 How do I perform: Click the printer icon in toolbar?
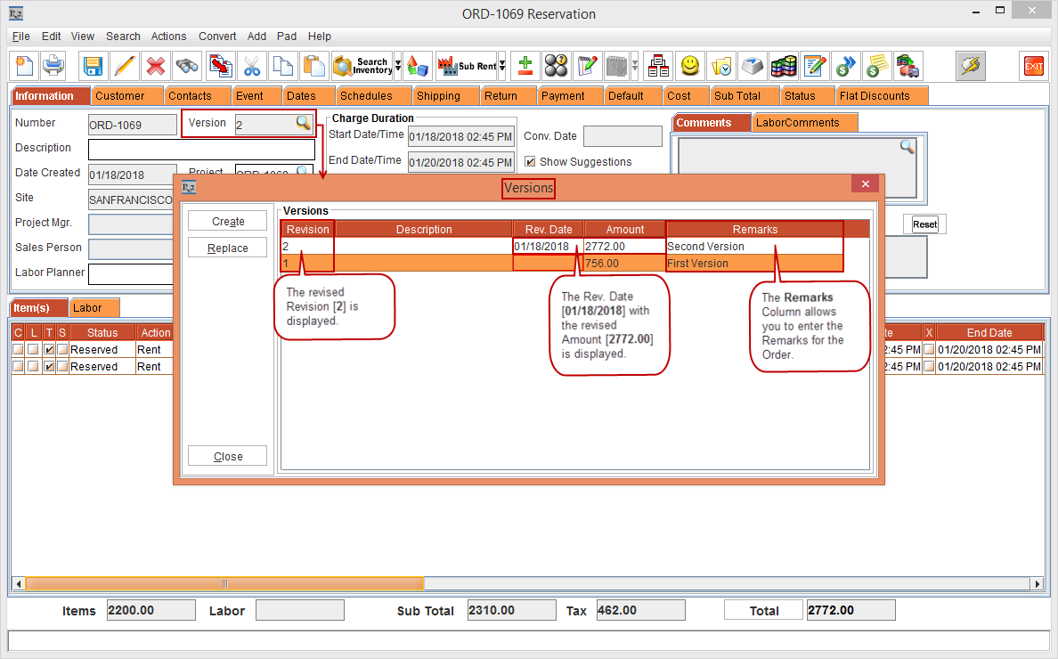[x=53, y=66]
